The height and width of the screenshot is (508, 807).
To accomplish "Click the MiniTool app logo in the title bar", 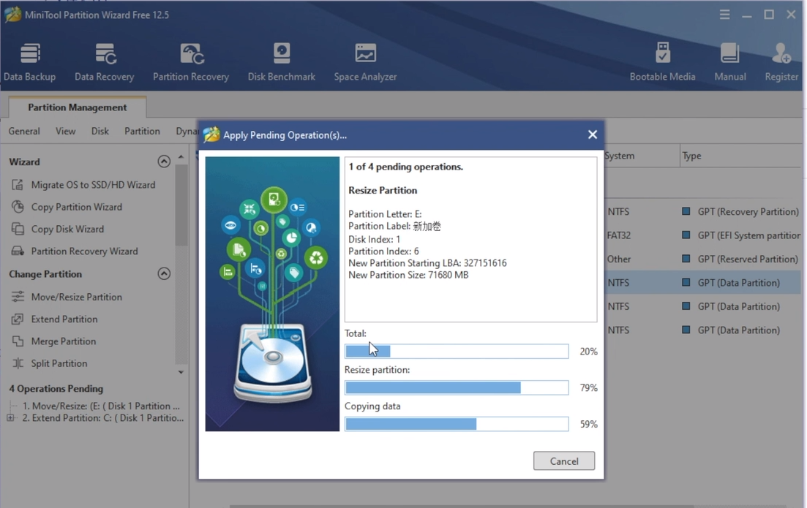I will tap(12, 15).
